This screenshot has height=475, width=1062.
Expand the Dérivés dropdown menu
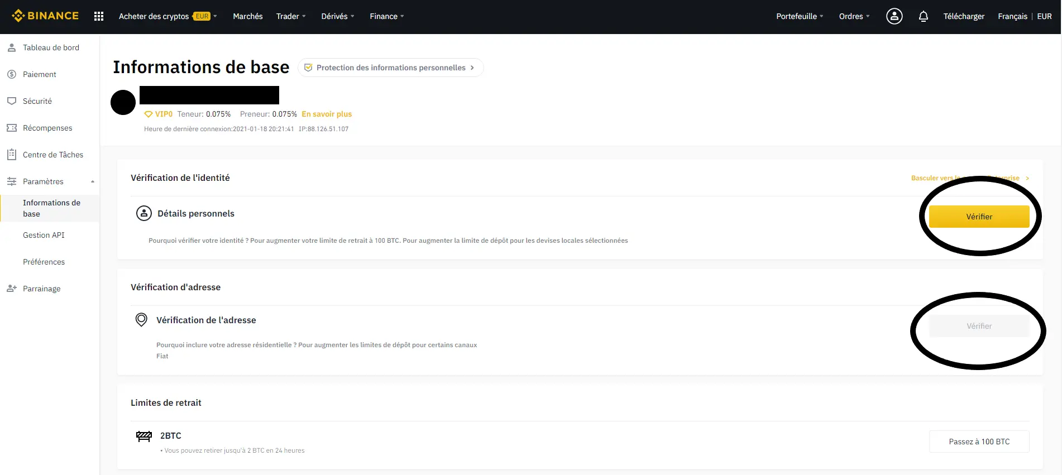(338, 16)
